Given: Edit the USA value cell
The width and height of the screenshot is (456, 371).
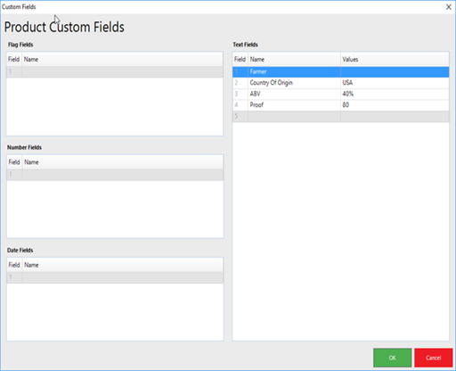Looking at the screenshot, I should (395, 83).
